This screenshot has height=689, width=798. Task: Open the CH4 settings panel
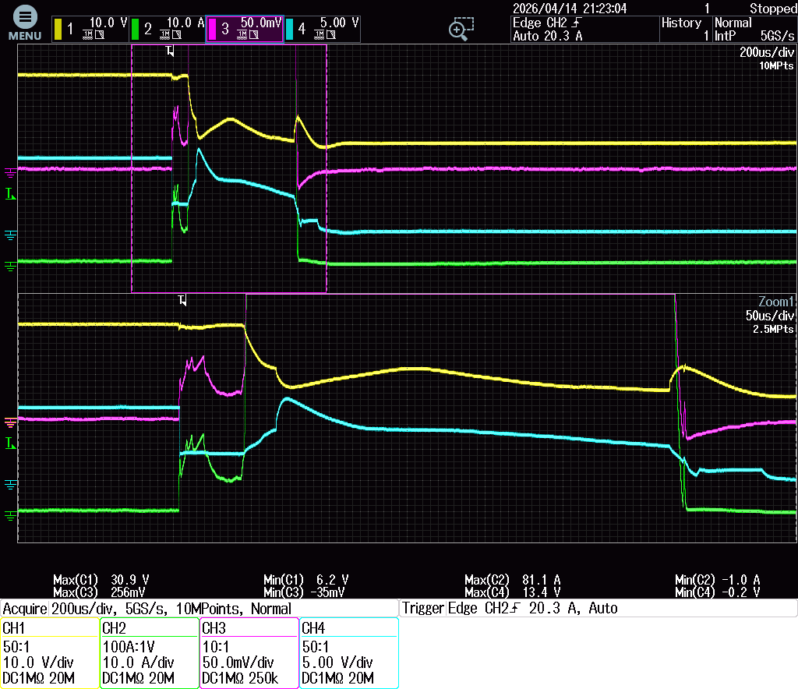click(349, 653)
